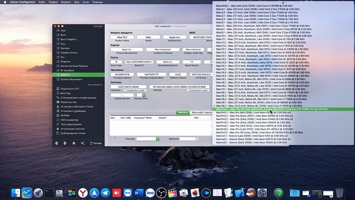Screen dimensions: 355x200
Task: Select Macmini8,1 model from list
Action: (283, 6)
